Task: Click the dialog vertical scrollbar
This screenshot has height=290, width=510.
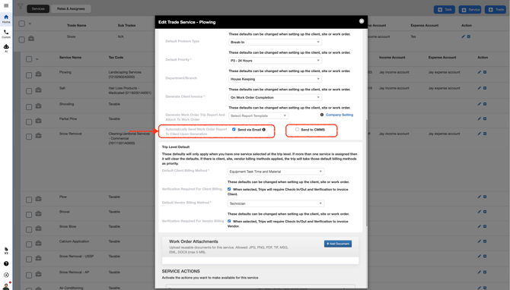Action: click(367, 173)
